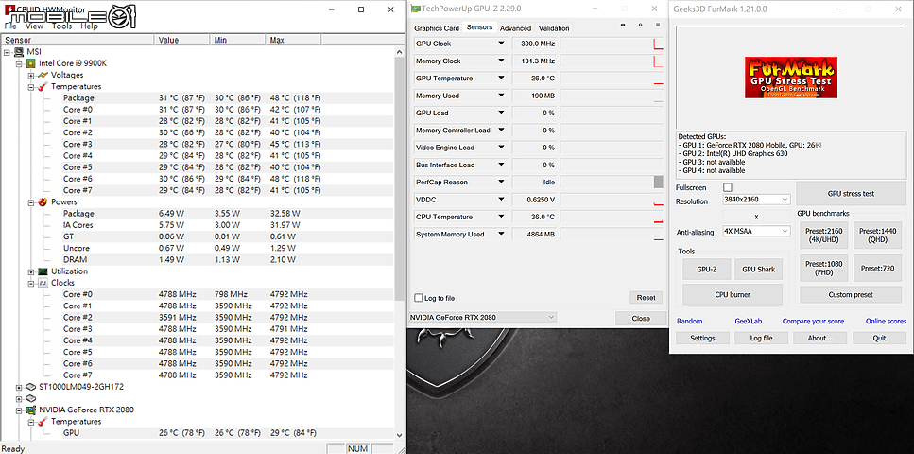Click the Intel Core i9 9900K chip icon
This screenshot has height=454, width=914.
[31, 63]
